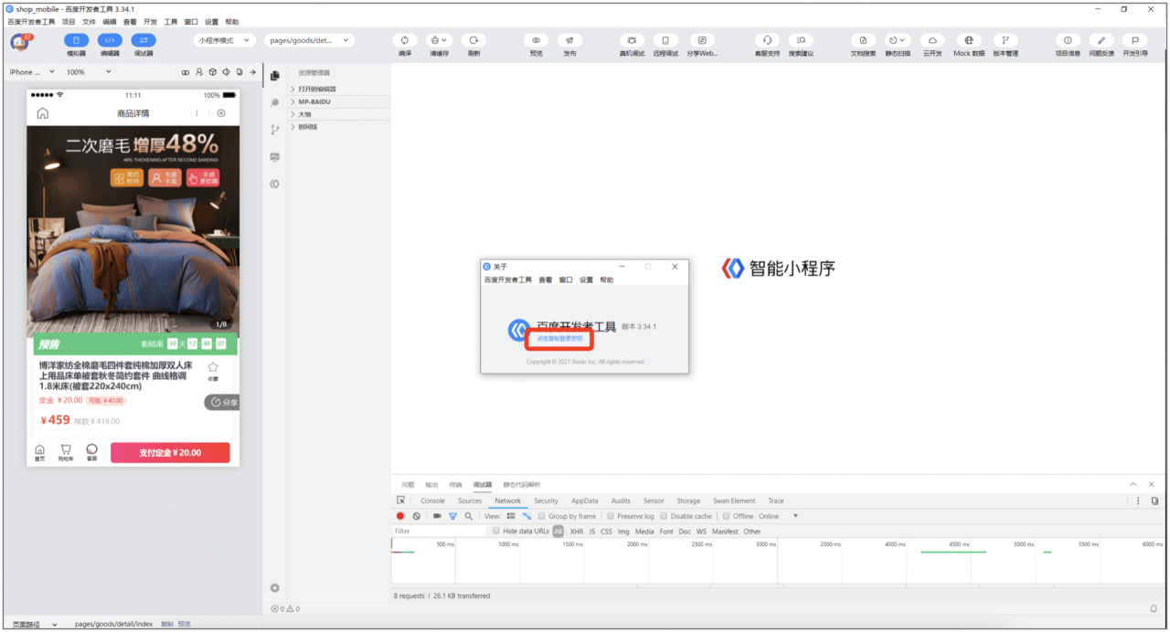Enable the Preserve log checkbox
Viewport: 1170px width, 632px height.
click(x=611, y=516)
